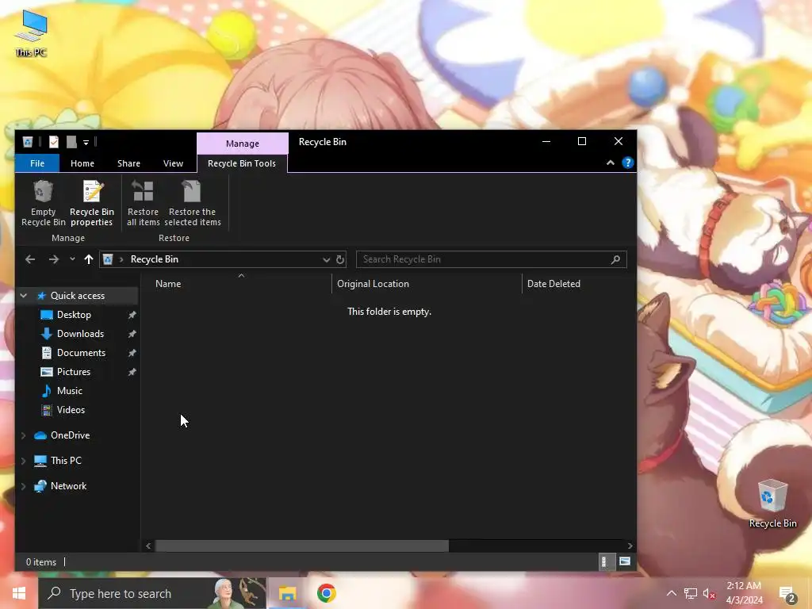The image size is (812, 609).
Task: Collapse the Quick access tree
Action: (x=24, y=296)
